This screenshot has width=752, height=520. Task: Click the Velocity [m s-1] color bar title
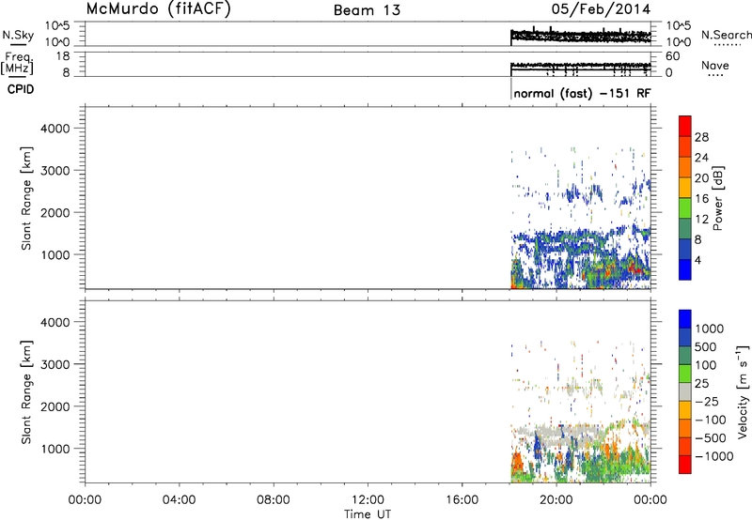(743, 391)
